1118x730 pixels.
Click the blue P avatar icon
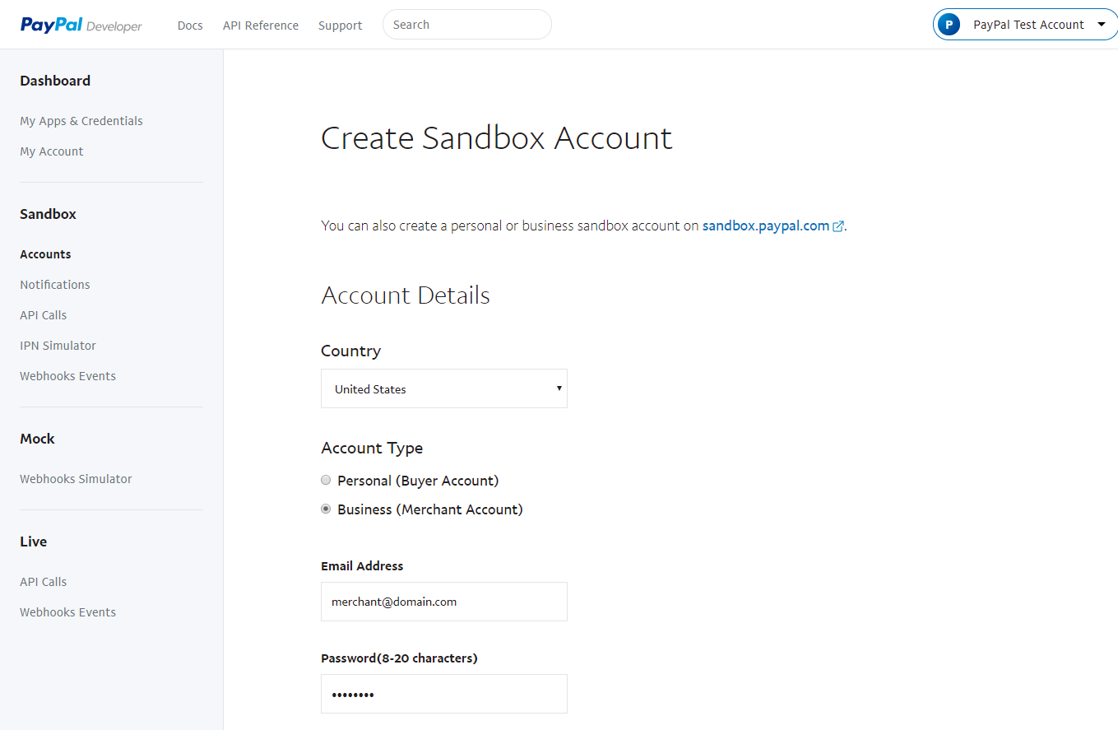949,25
